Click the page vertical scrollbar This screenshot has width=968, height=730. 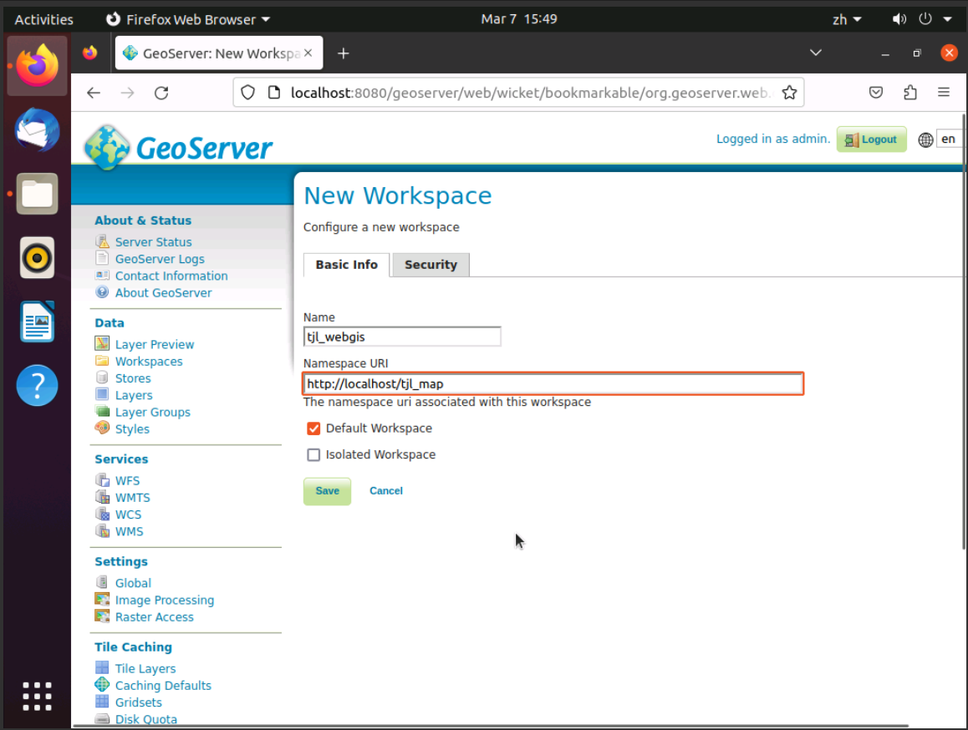(963, 332)
